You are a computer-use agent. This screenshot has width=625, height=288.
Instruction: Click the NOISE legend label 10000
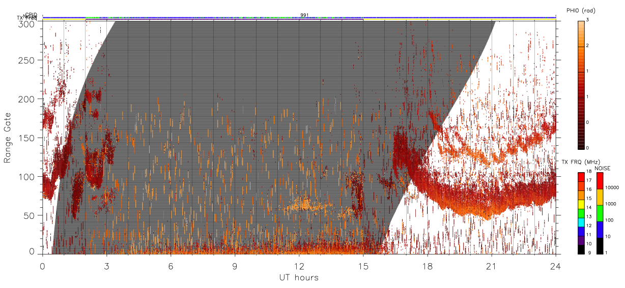[612, 187]
